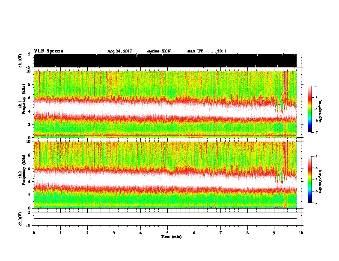
Task: Click time axis tick label "4"
Action: click(141, 233)
